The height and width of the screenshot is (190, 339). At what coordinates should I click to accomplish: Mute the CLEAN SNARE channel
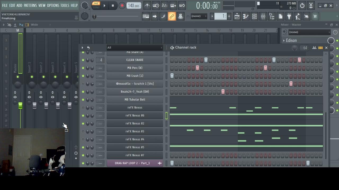click(x=83, y=60)
